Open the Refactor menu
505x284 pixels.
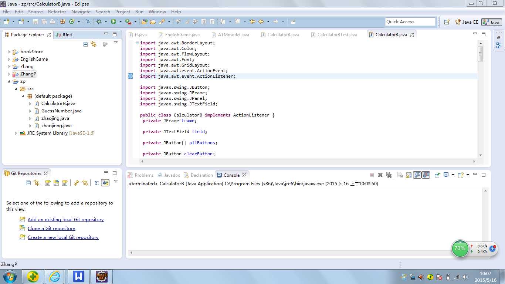[57, 12]
